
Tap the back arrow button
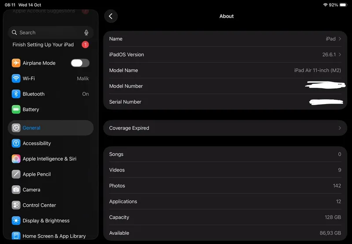pyautogui.click(x=111, y=16)
